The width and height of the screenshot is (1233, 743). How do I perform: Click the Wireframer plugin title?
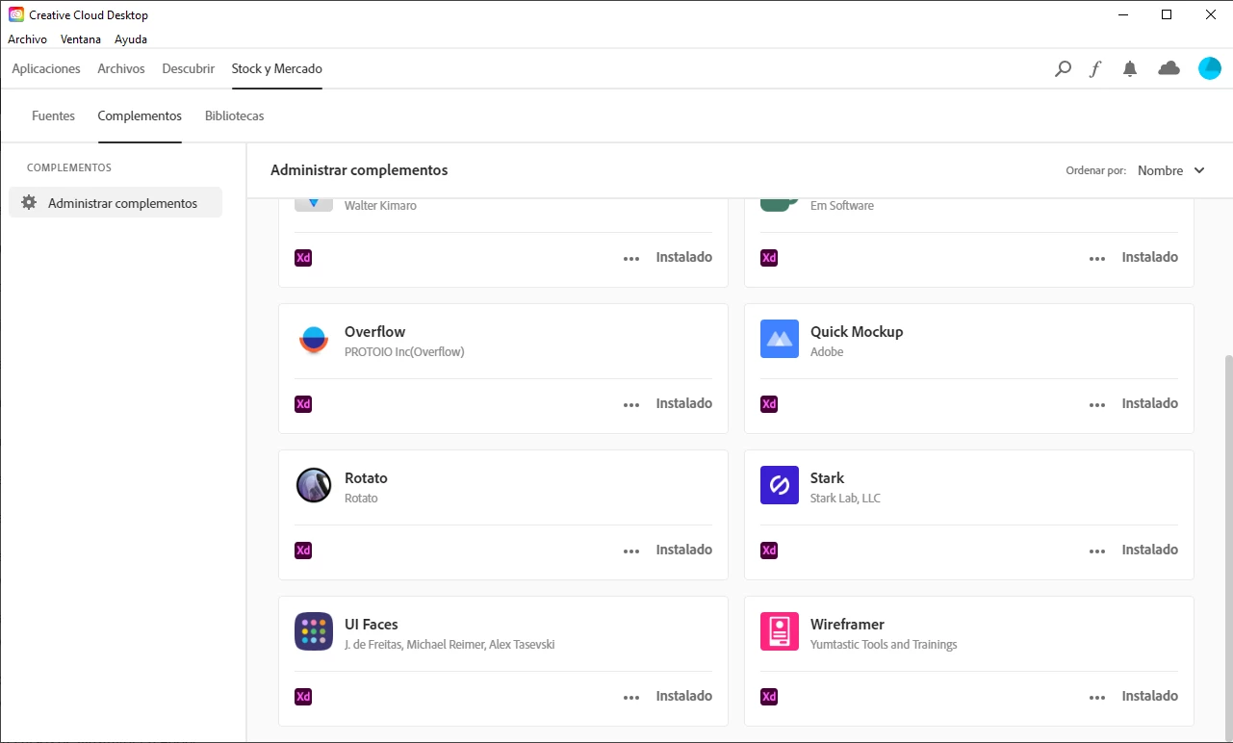(847, 625)
